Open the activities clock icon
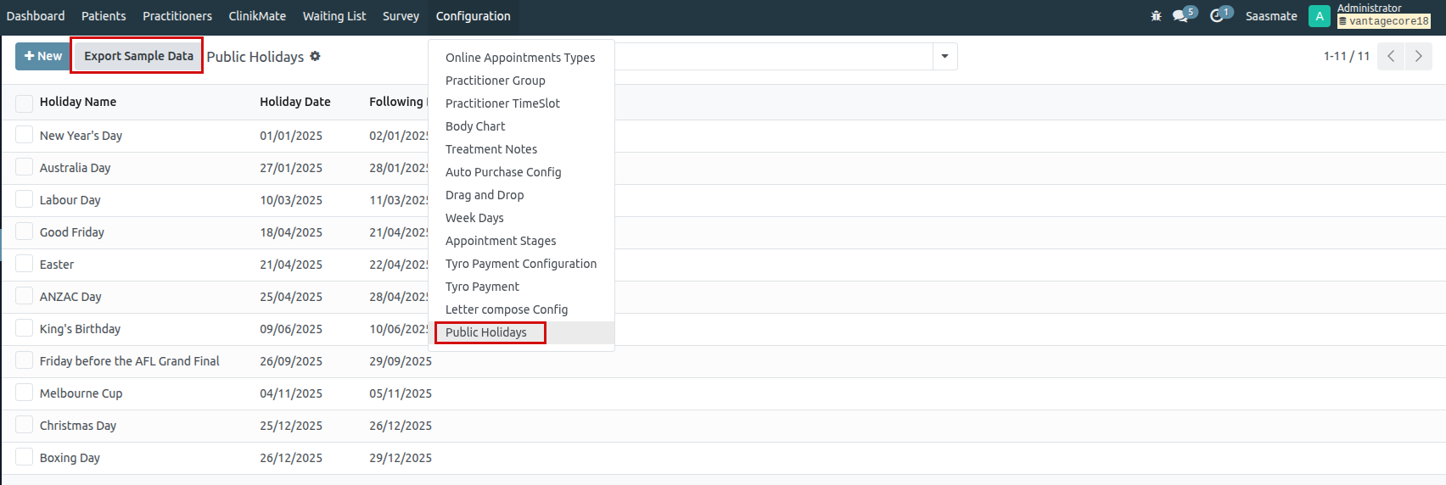 tap(1217, 16)
